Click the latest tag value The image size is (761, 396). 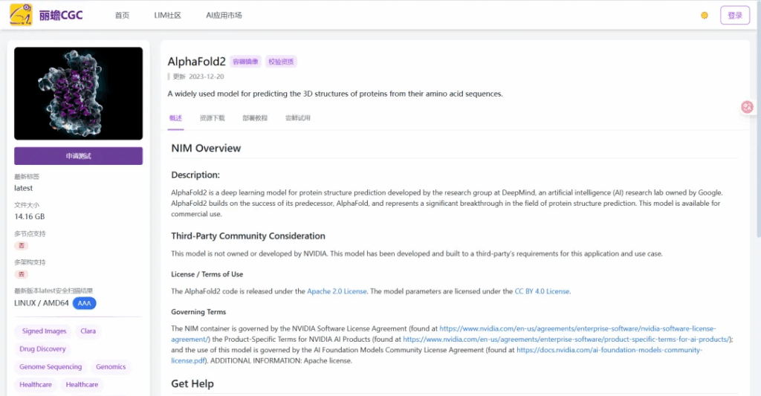click(x=23, y=188)
